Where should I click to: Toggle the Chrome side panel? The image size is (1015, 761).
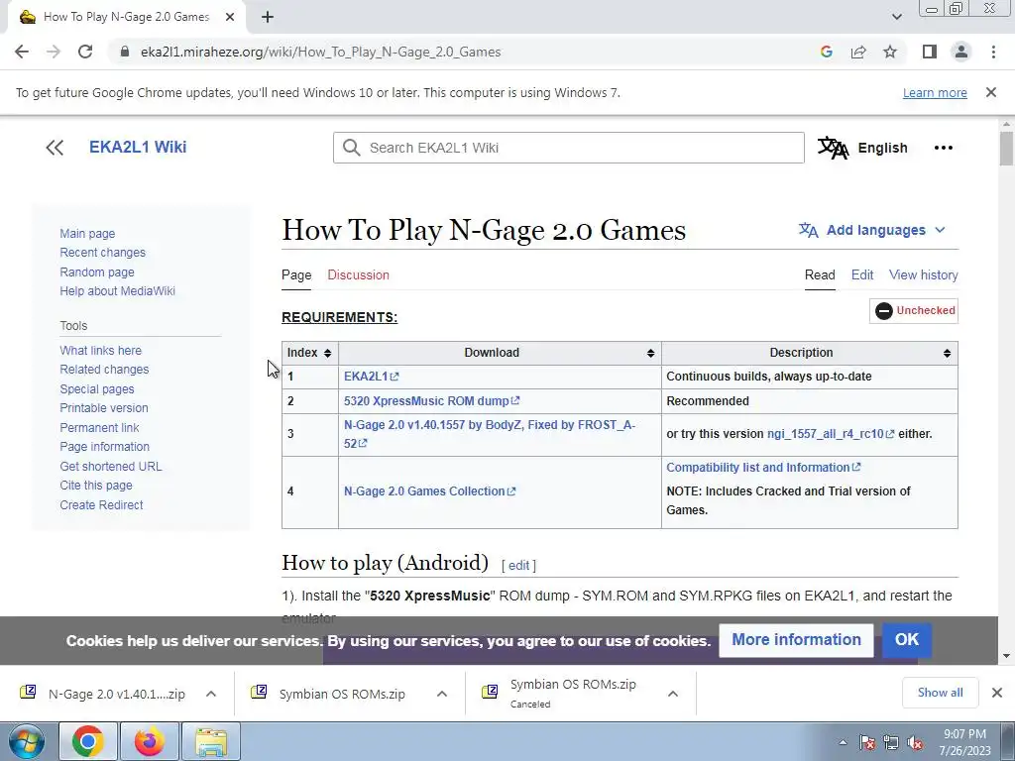coord(930,52)
